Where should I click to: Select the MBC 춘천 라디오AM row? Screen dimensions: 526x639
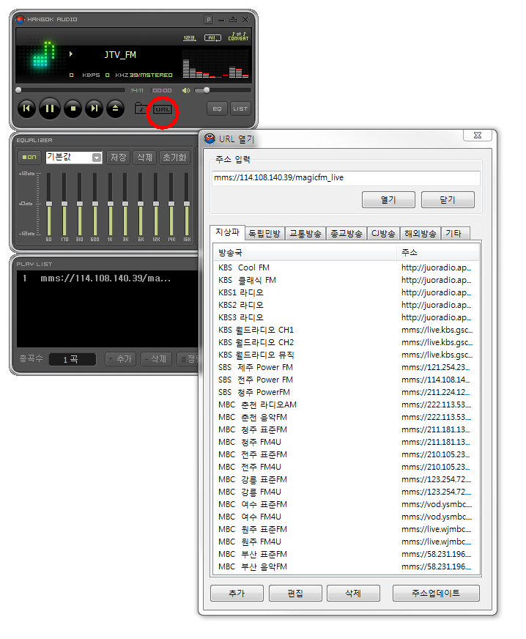pyautogui.click(x=346, y=405)
